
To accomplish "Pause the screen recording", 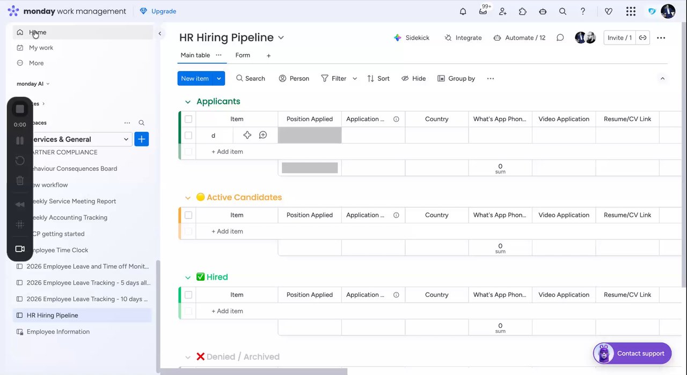I will 20,140.
